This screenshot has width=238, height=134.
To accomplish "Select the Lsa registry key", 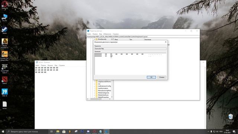I will click(x=99, y=84).
